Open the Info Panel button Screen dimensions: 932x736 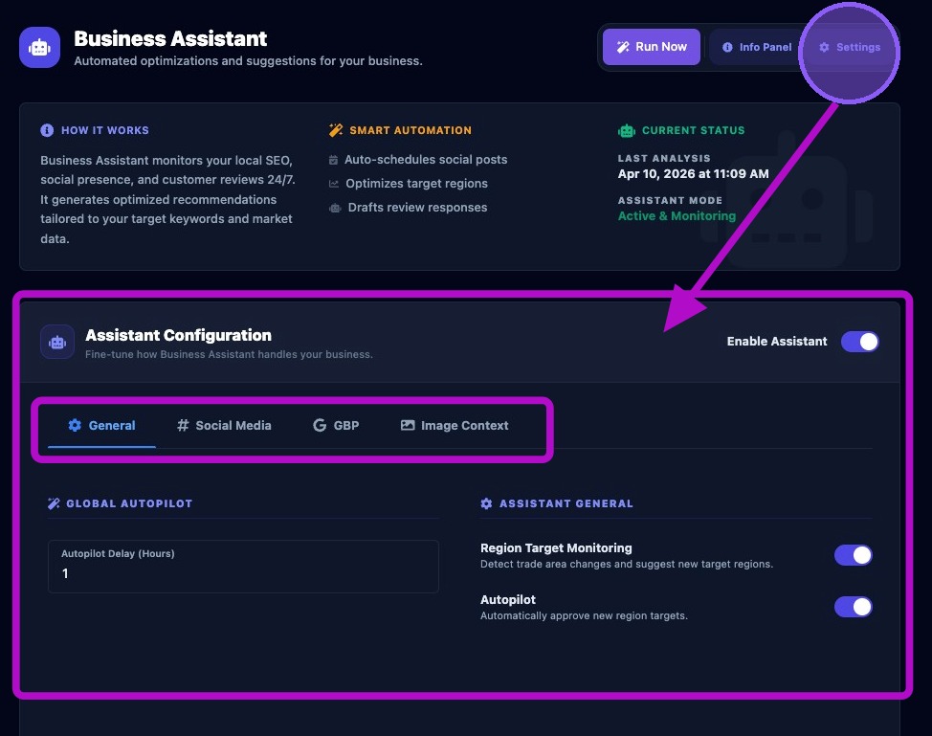coord(757,47)
